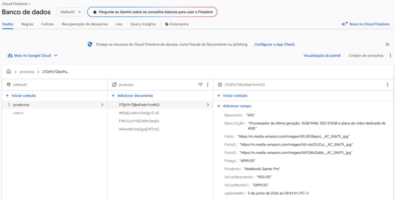
Task: Click the shield icon in the App Check banner
Action: 90,44
